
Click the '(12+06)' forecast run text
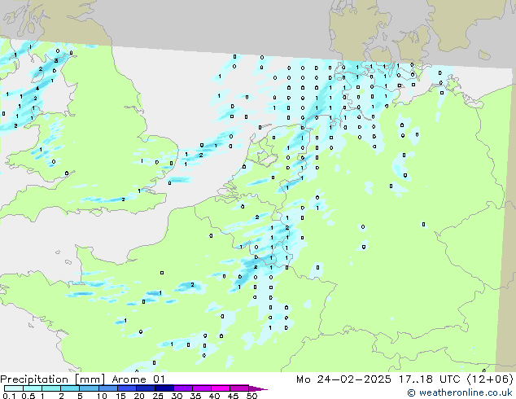tap(490, 379)
